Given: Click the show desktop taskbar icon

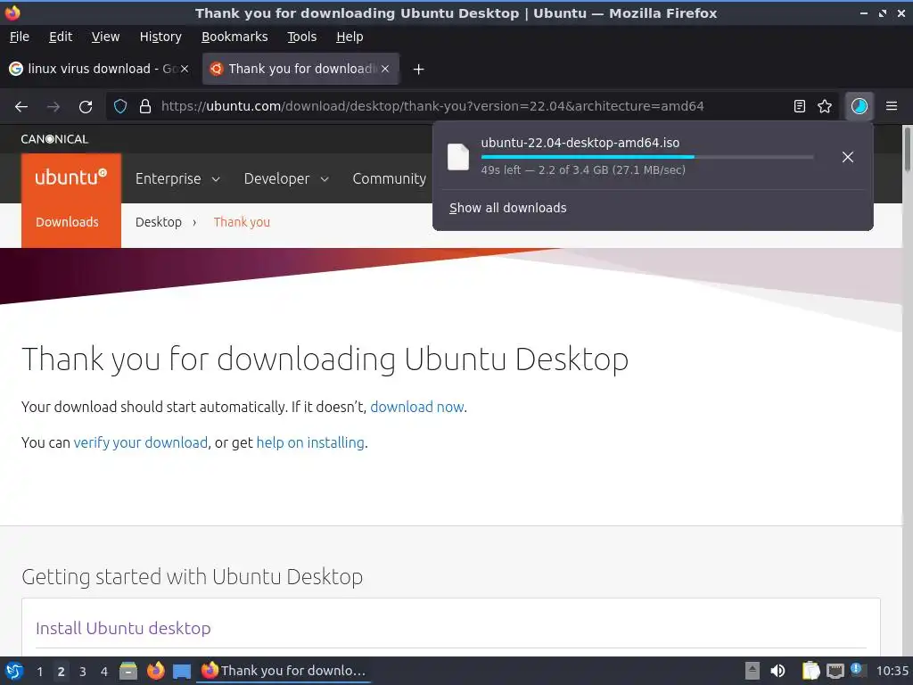Looking at the screenshot, I should [182, 671].
